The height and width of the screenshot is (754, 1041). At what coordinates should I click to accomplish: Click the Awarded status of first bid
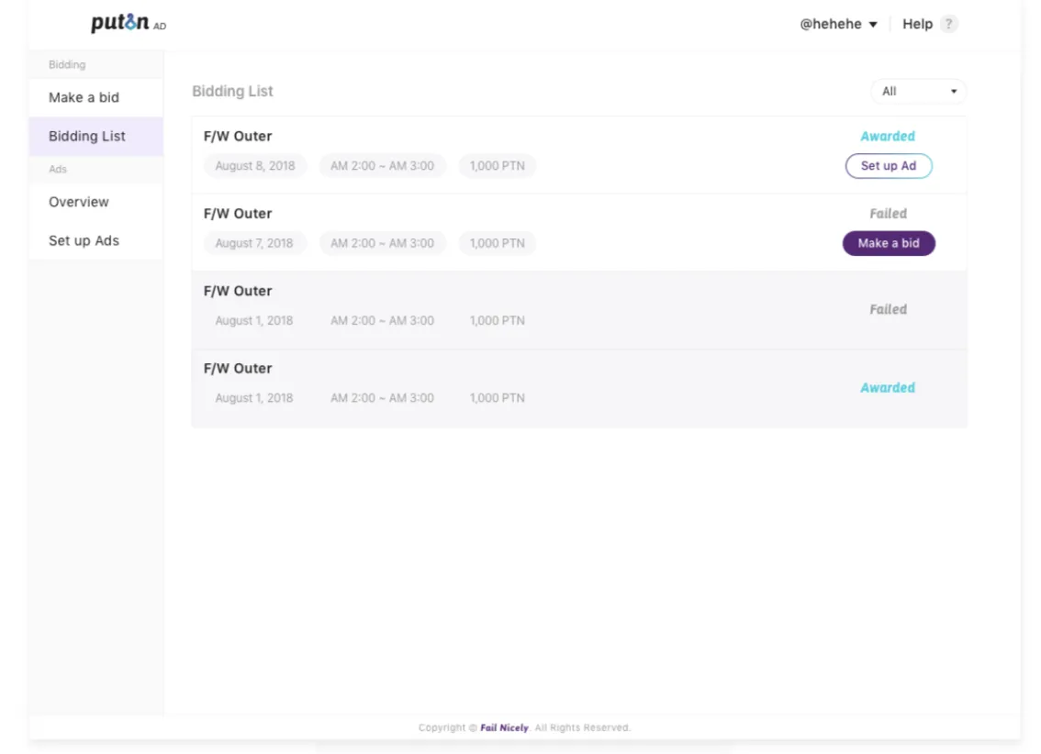point(888,136)
